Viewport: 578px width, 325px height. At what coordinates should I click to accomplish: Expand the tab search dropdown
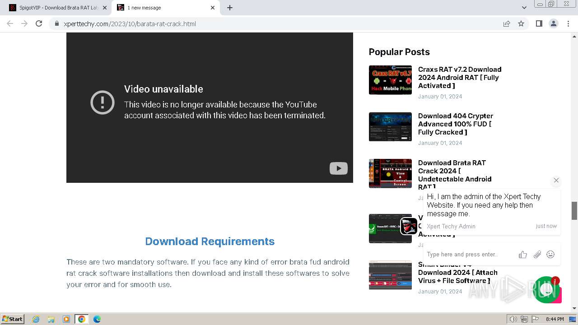click(x=524, y=8)
